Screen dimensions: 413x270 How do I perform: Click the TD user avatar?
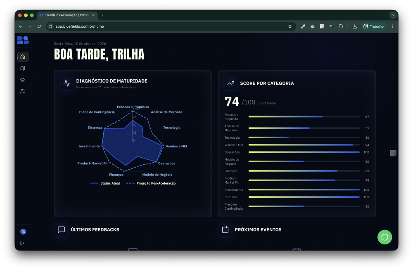tap(23, 232)
